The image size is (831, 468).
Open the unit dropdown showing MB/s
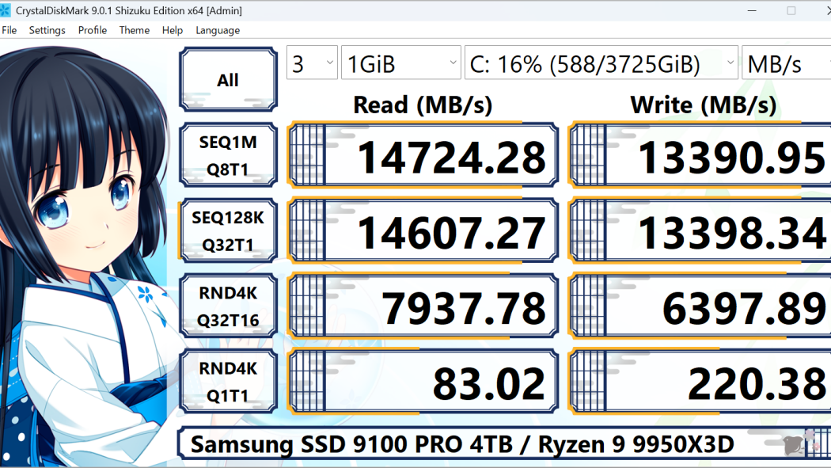click(x=787, y=63)
